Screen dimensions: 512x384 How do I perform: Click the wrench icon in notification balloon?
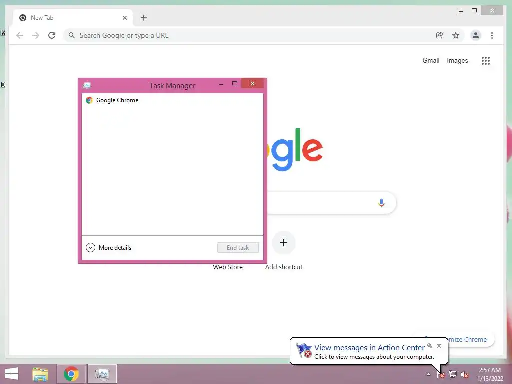coord(430,346)
